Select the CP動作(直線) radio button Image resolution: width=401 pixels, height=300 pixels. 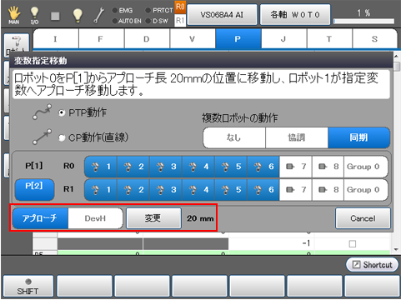[62, 137]
